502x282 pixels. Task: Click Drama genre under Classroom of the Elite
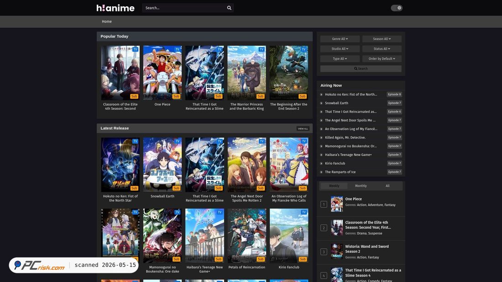(361, 233)
